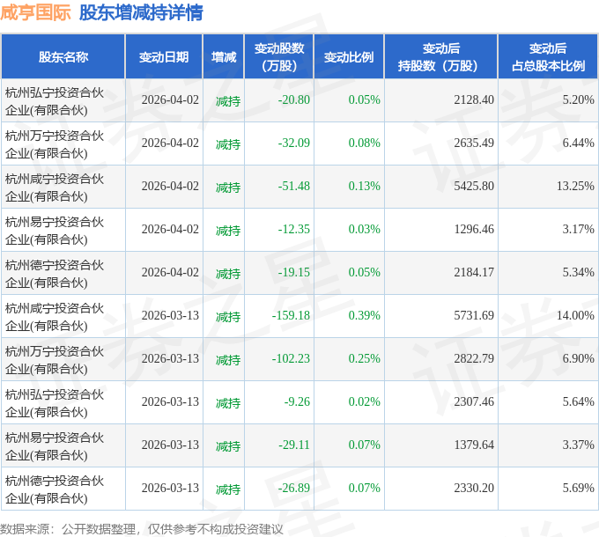Viewport: 599px width, 537px height.
Task: Click the 数据来源 footer note
Action: point(141,529)
